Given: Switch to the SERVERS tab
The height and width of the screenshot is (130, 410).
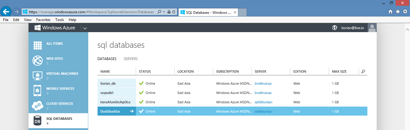Looking at the screenshot, I should tap(131, 59).
